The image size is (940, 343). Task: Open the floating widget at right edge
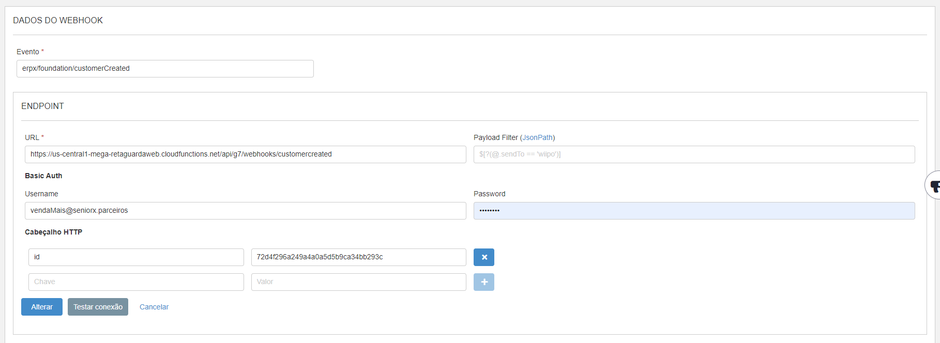click(x=933, y=185)
